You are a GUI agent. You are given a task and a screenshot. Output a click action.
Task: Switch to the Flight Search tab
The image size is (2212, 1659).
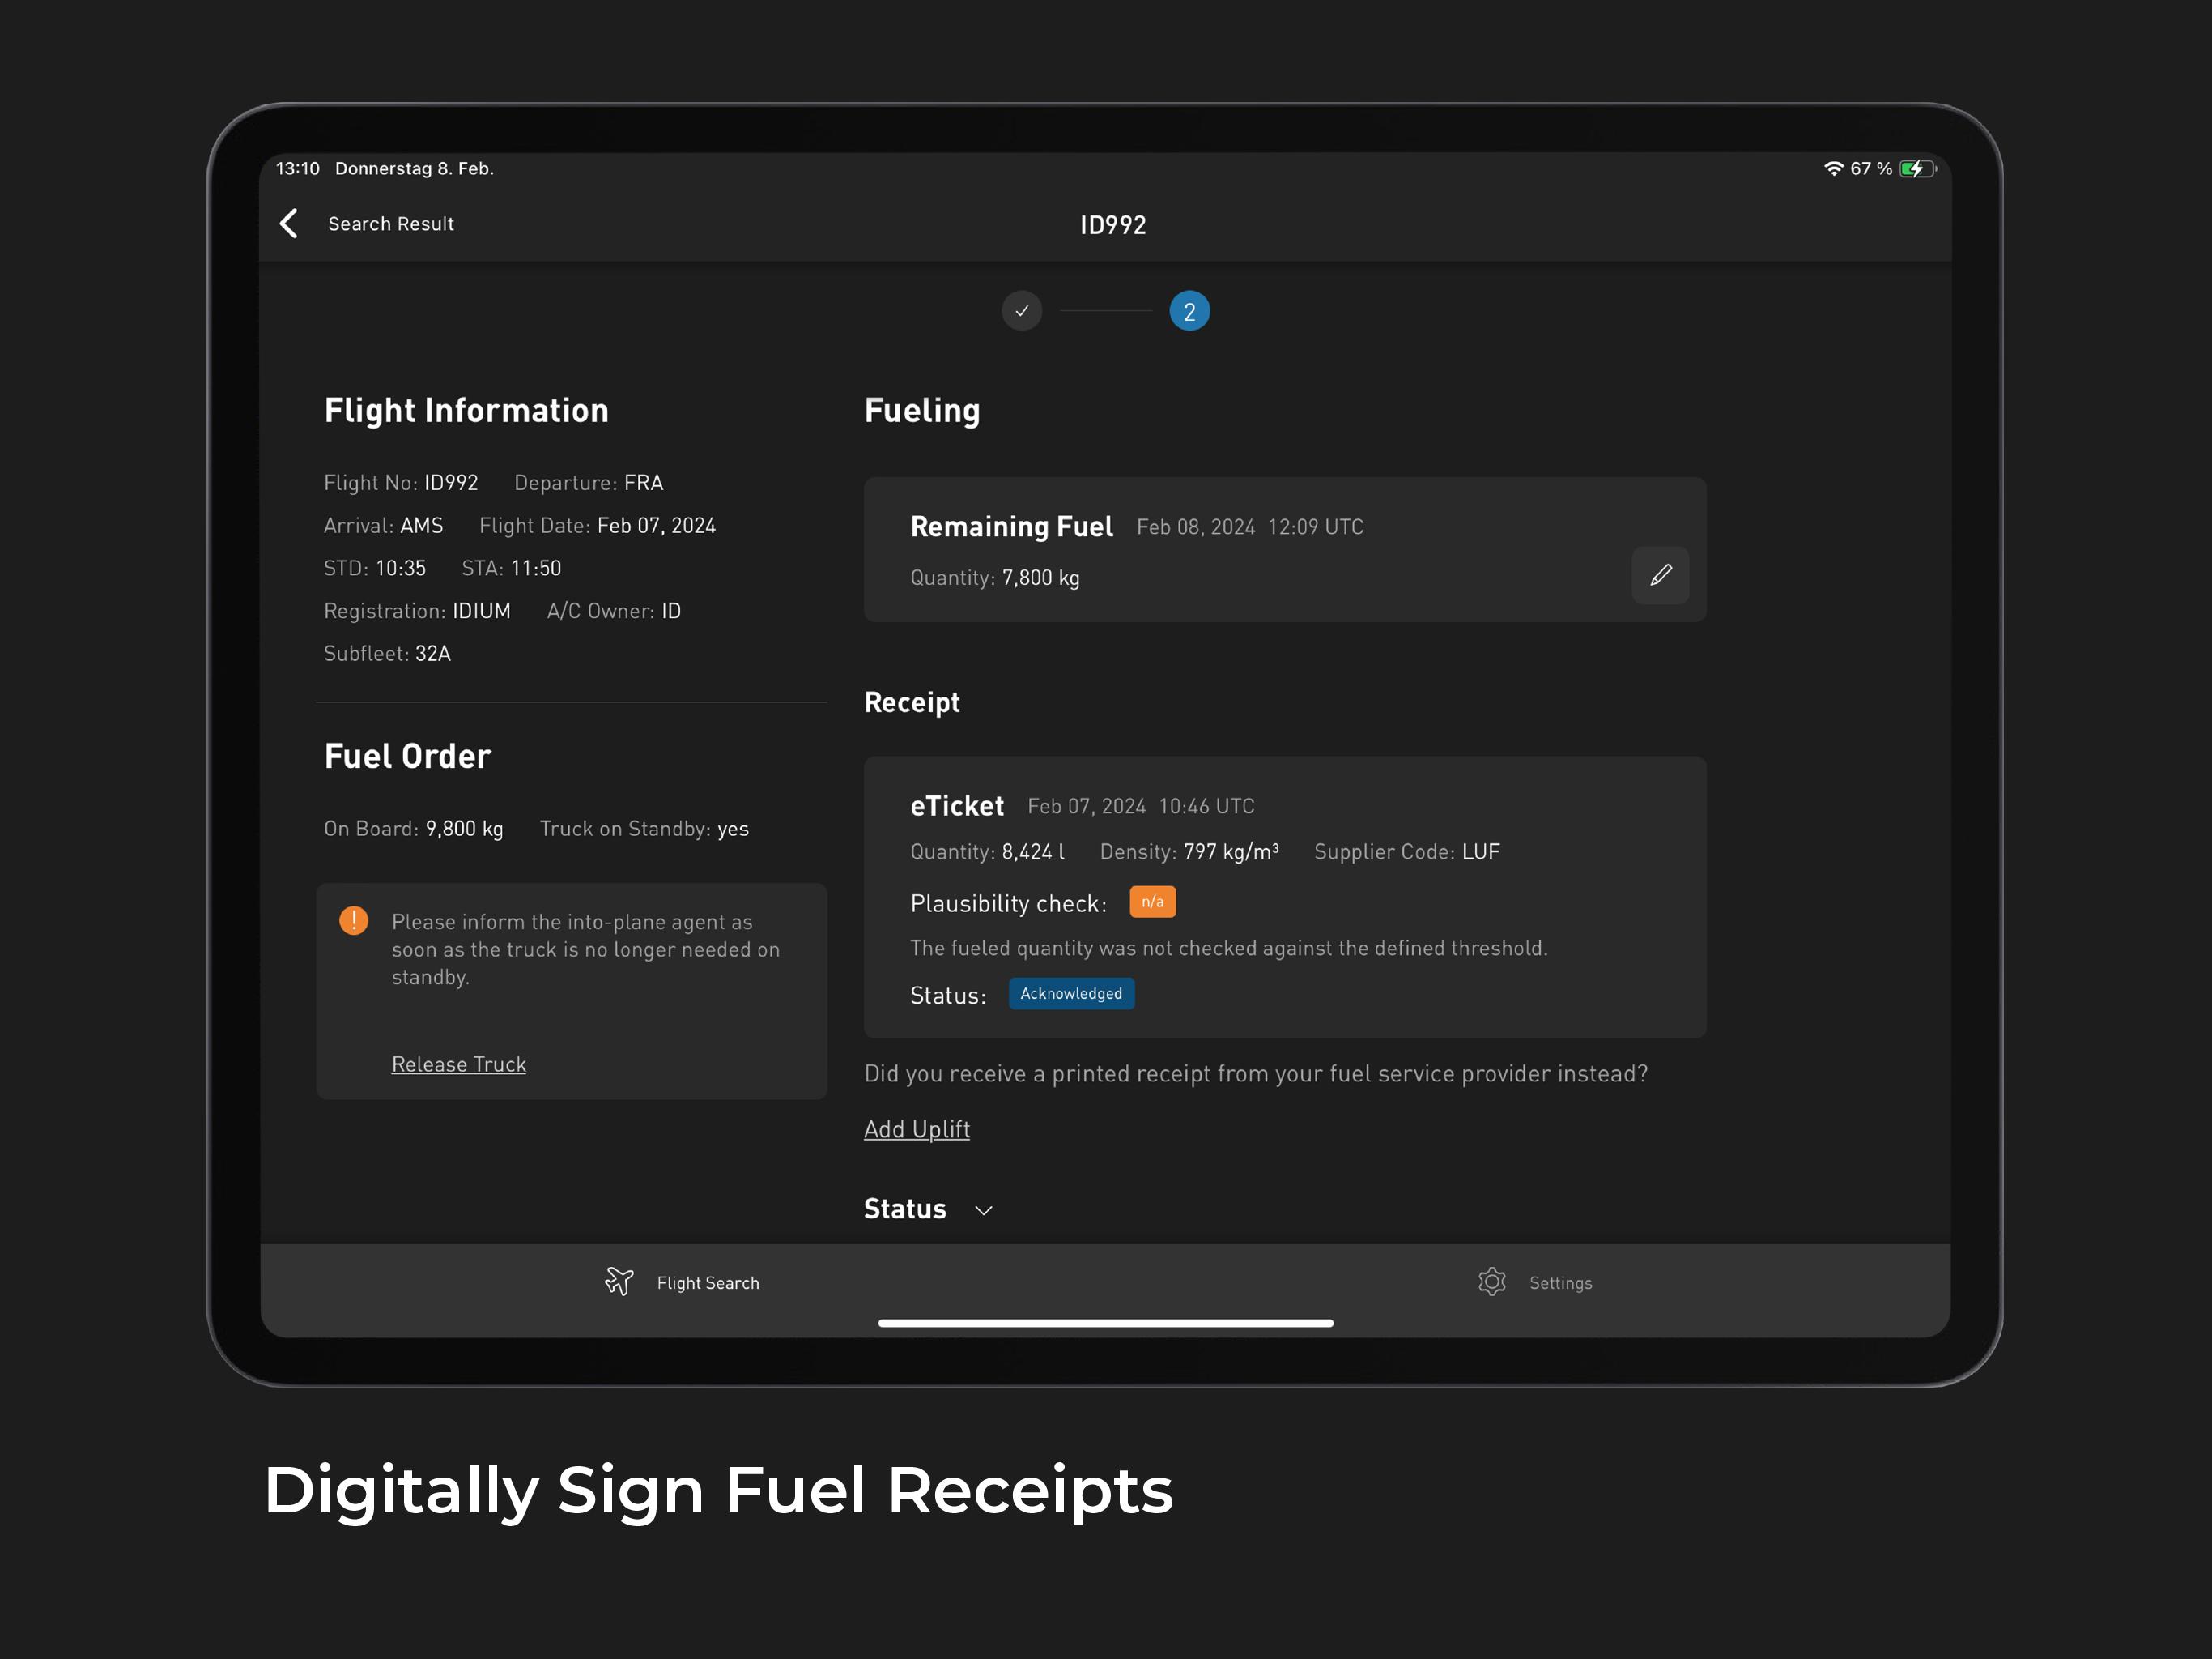click(682, 1282)
